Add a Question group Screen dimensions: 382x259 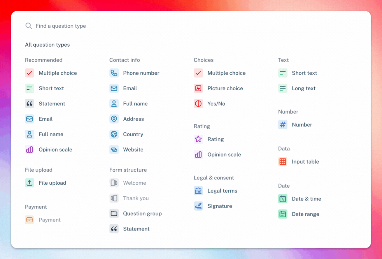(x=142, y=214)
